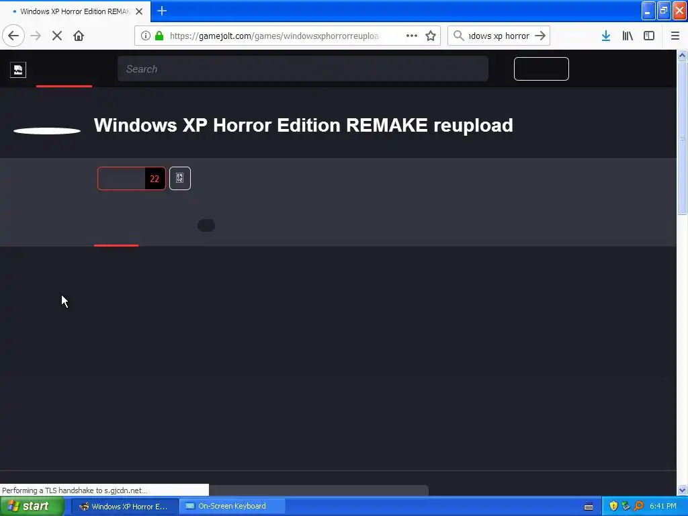The width and height of the screenshot is (688, 516).
Task: Select the Windows XP Horror Edition tab
Action: click(x=75, y=11)
